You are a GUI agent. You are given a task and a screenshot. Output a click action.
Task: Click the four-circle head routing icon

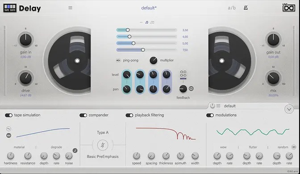click(x=183, y=74)
